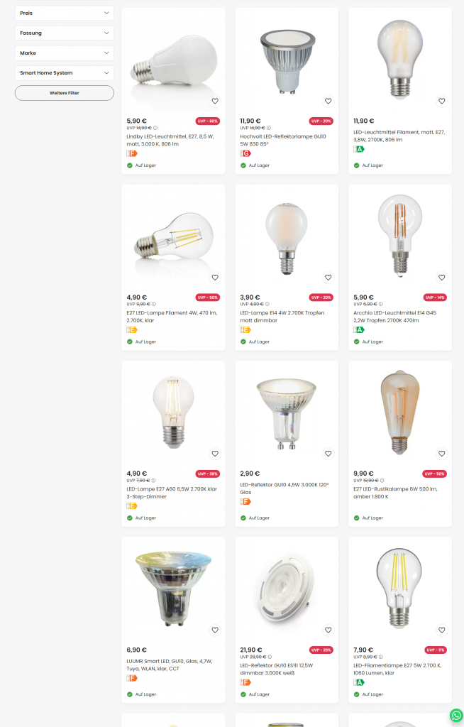Open the Marke filter menu
The width and height of the screenshot is (464, 727).
click(65, 53)
